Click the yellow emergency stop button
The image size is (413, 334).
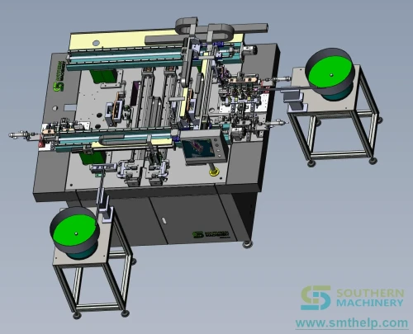tap(214, 172)
